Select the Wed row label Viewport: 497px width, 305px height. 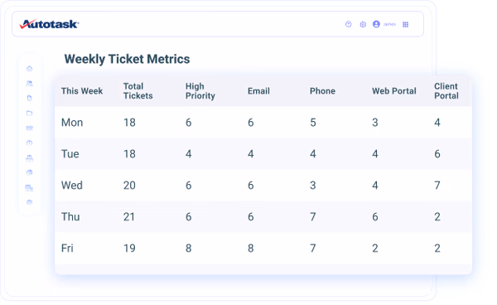(x=72, y=185)
